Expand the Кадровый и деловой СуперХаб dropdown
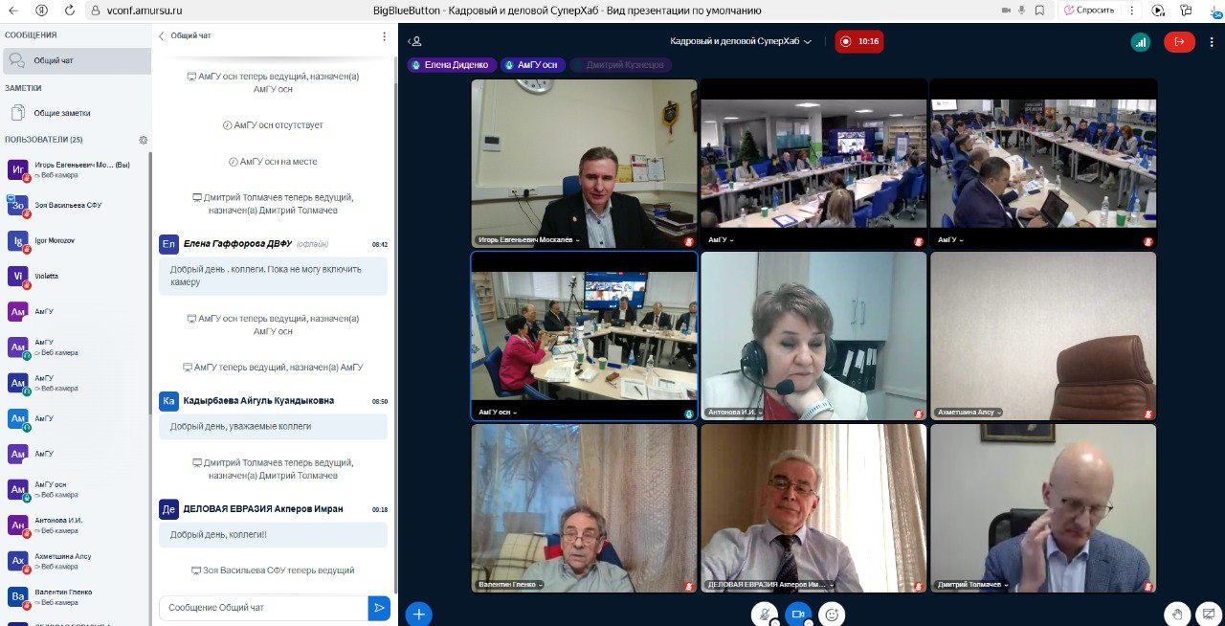The width and height of the screenshot is (1225, 626). pos(741,41)
